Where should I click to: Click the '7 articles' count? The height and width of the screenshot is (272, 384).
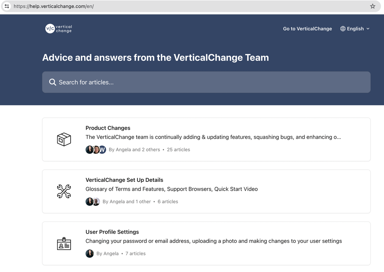tap(136, 254)
